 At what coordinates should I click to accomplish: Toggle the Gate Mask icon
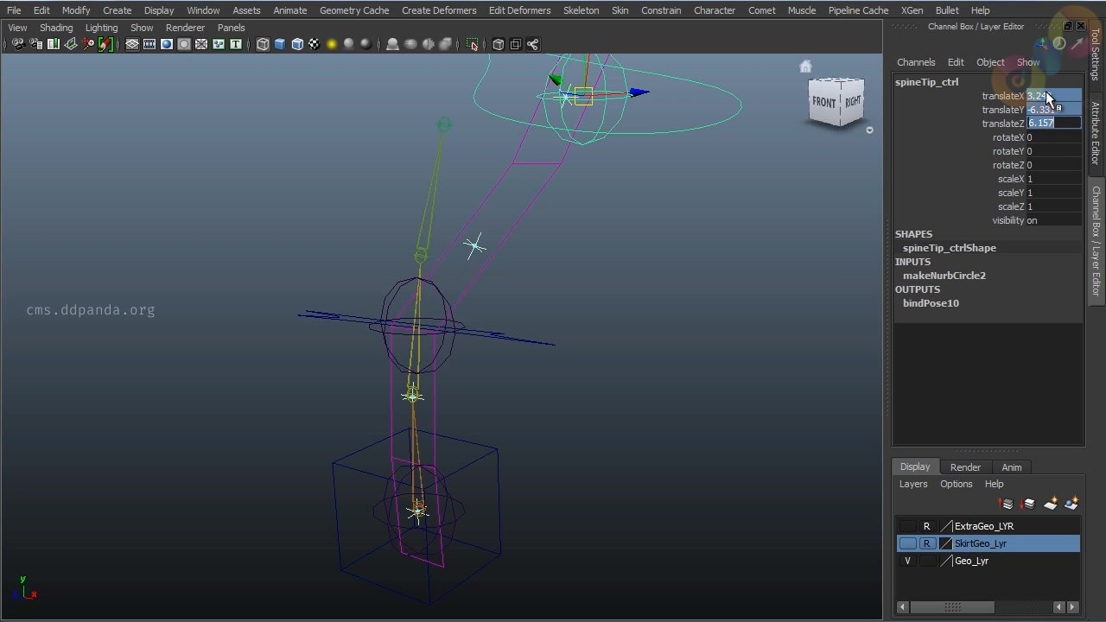click(x=184, y=44)
